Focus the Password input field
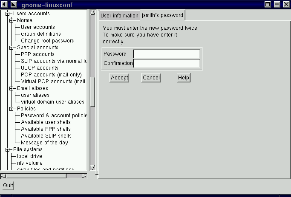Viewport: 291px width, 197px height. coord(166,54)
